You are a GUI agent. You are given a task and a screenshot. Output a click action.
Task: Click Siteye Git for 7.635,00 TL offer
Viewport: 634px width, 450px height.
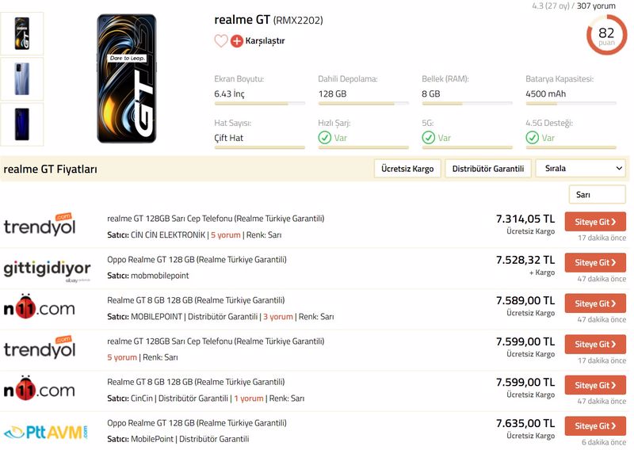pyautogui.click(x=595, y=425)
